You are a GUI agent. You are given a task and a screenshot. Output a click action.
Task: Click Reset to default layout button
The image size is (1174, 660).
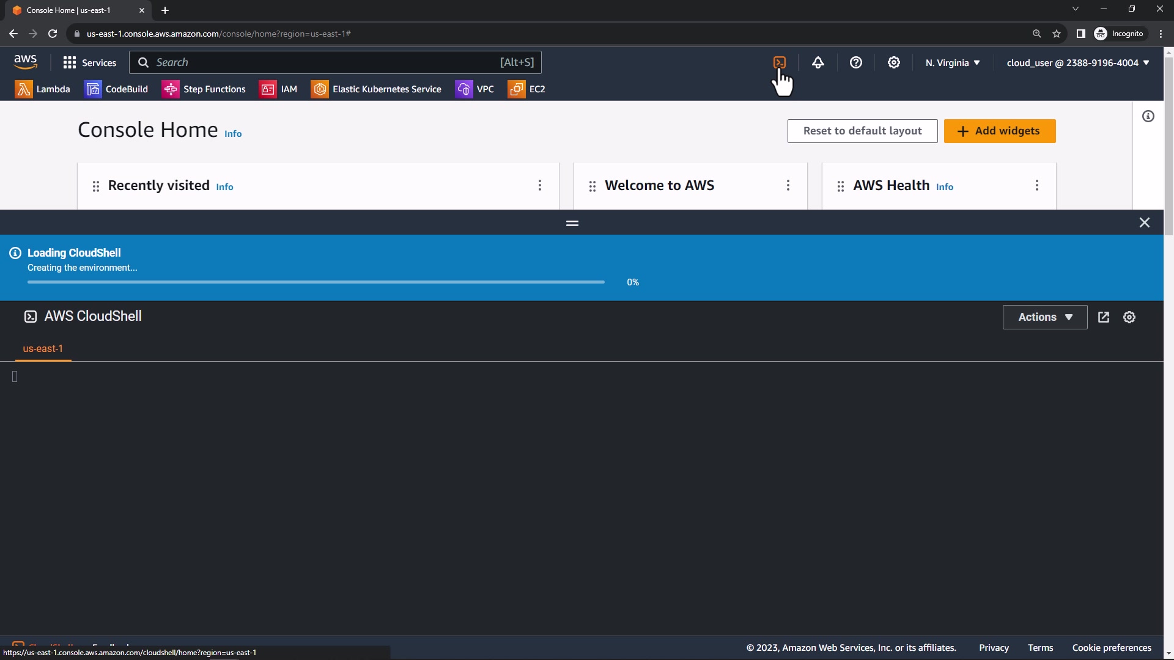point(862,131)
